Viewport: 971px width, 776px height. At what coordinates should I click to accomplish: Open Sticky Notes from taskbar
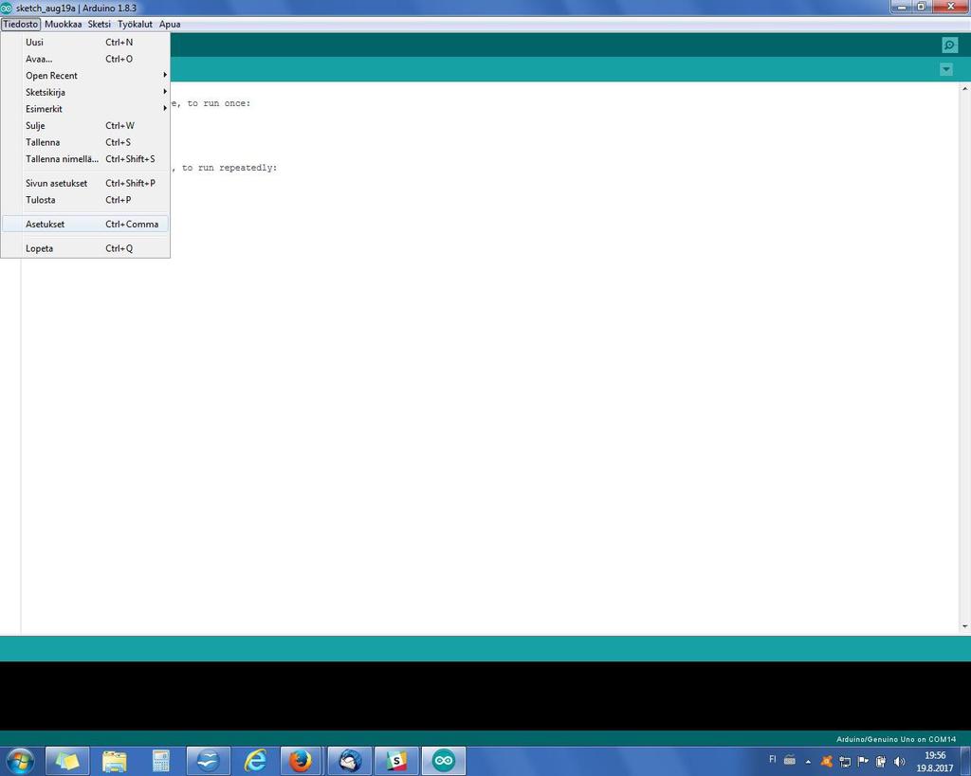[67, 761]
